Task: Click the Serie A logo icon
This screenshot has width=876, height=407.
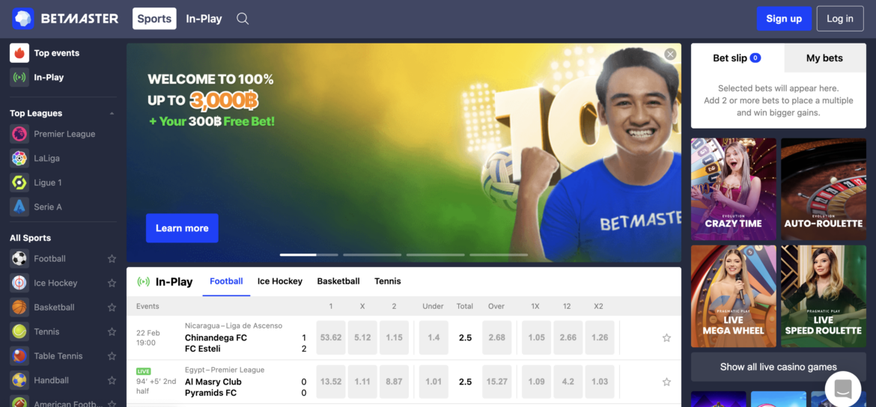Action: 19,207
